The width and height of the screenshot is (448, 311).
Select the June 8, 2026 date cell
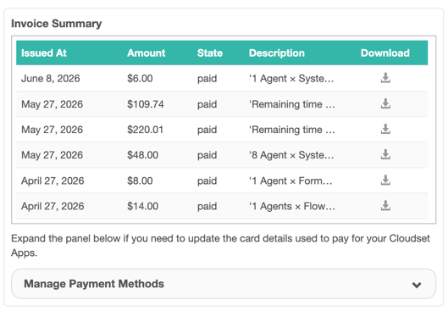[x=51, y=78]
